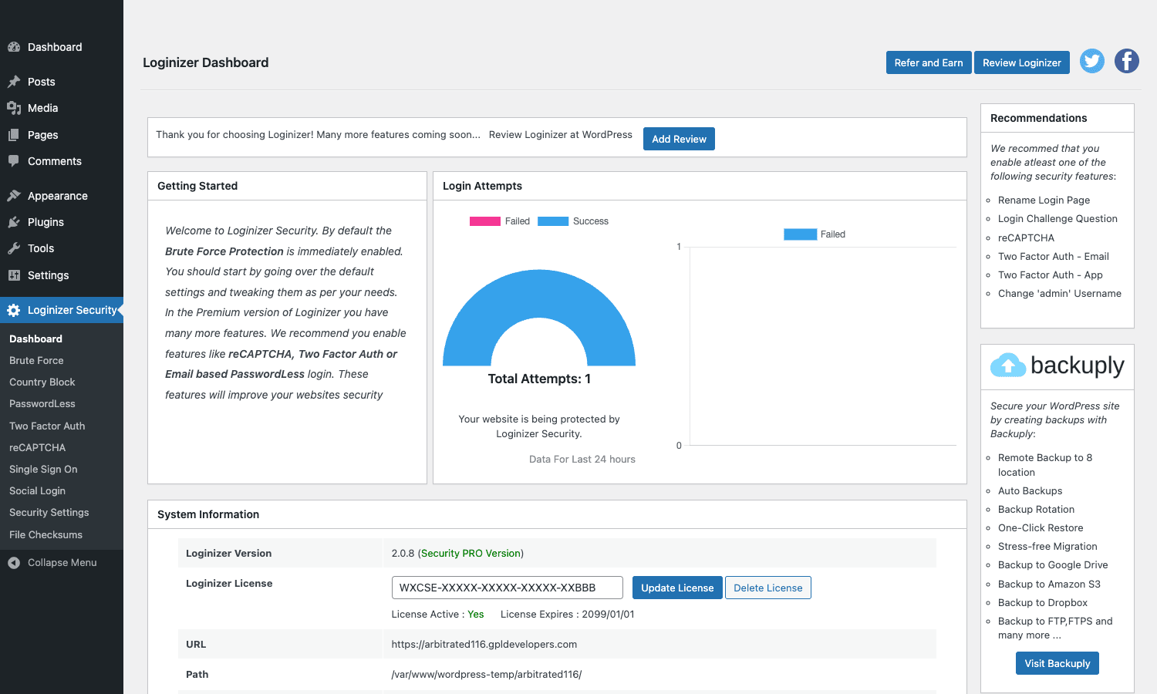Click the Plugins plug icon
Image resolution: width=1157 pixels, height=694 pixels.
coord(14,222)
